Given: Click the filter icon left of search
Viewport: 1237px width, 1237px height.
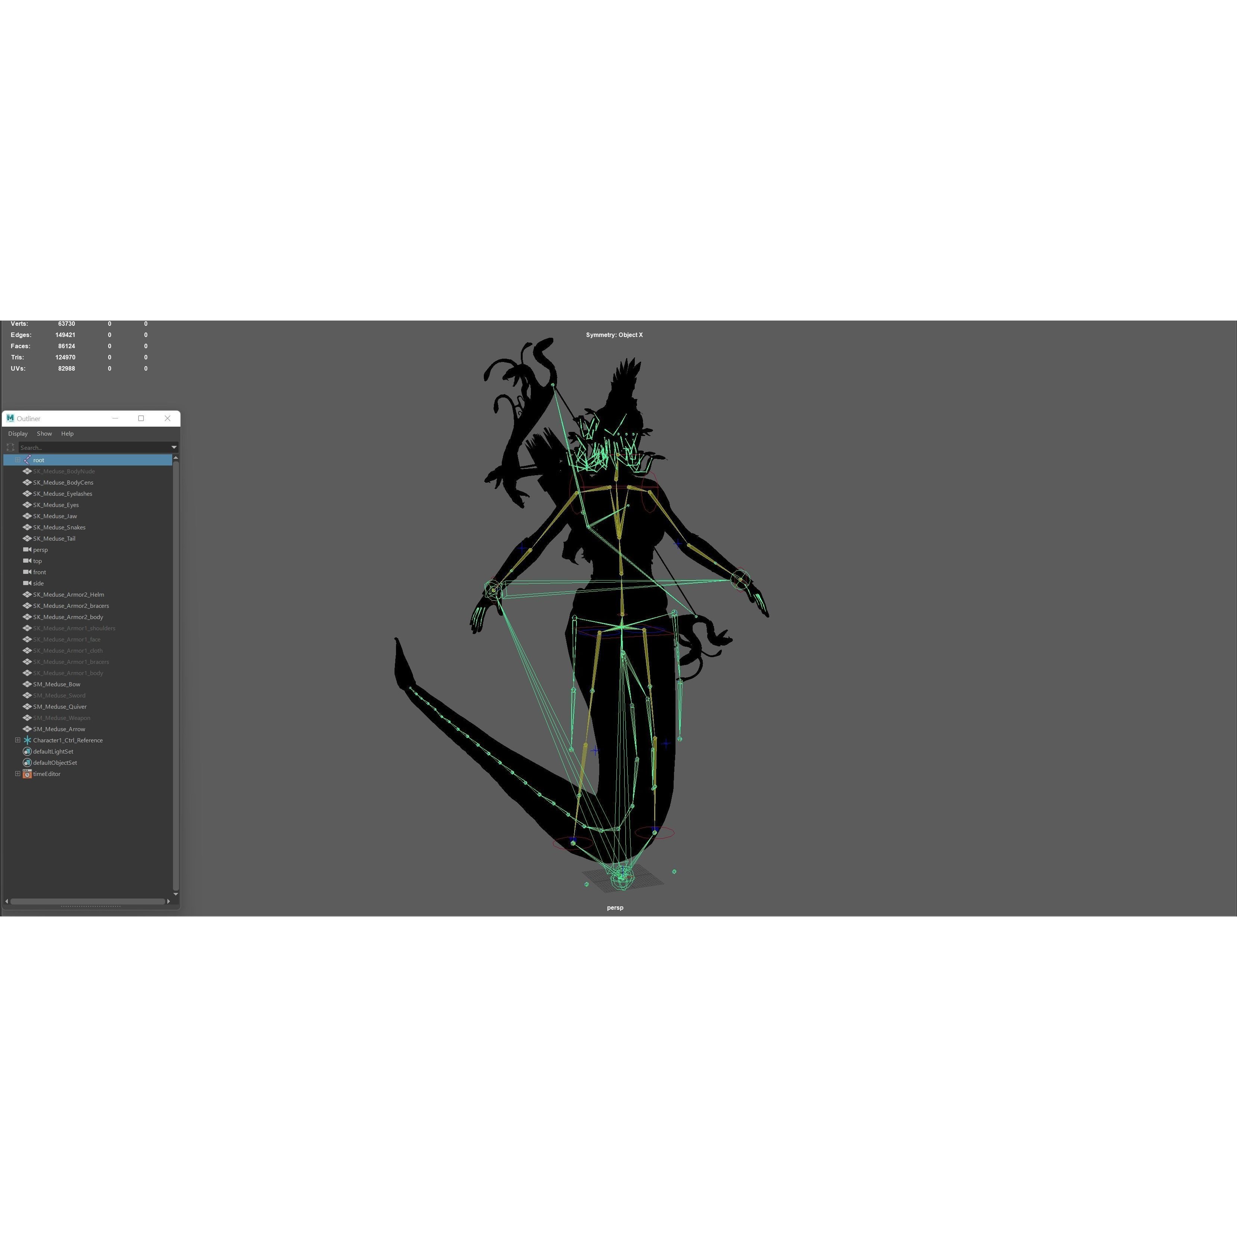Looking at the screenshot, I should coord(11,448).
